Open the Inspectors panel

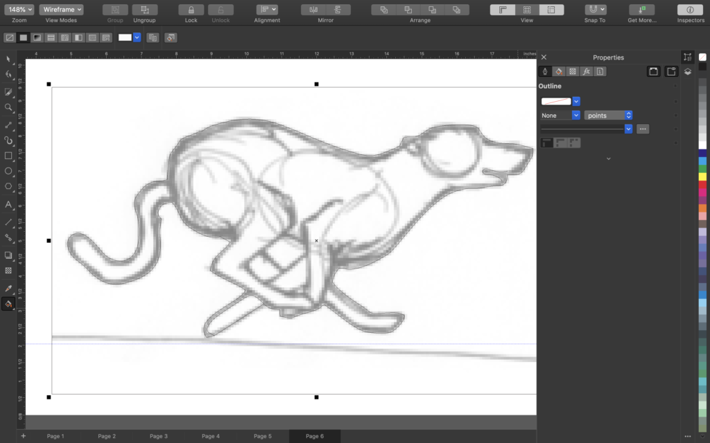coord(691,10)
